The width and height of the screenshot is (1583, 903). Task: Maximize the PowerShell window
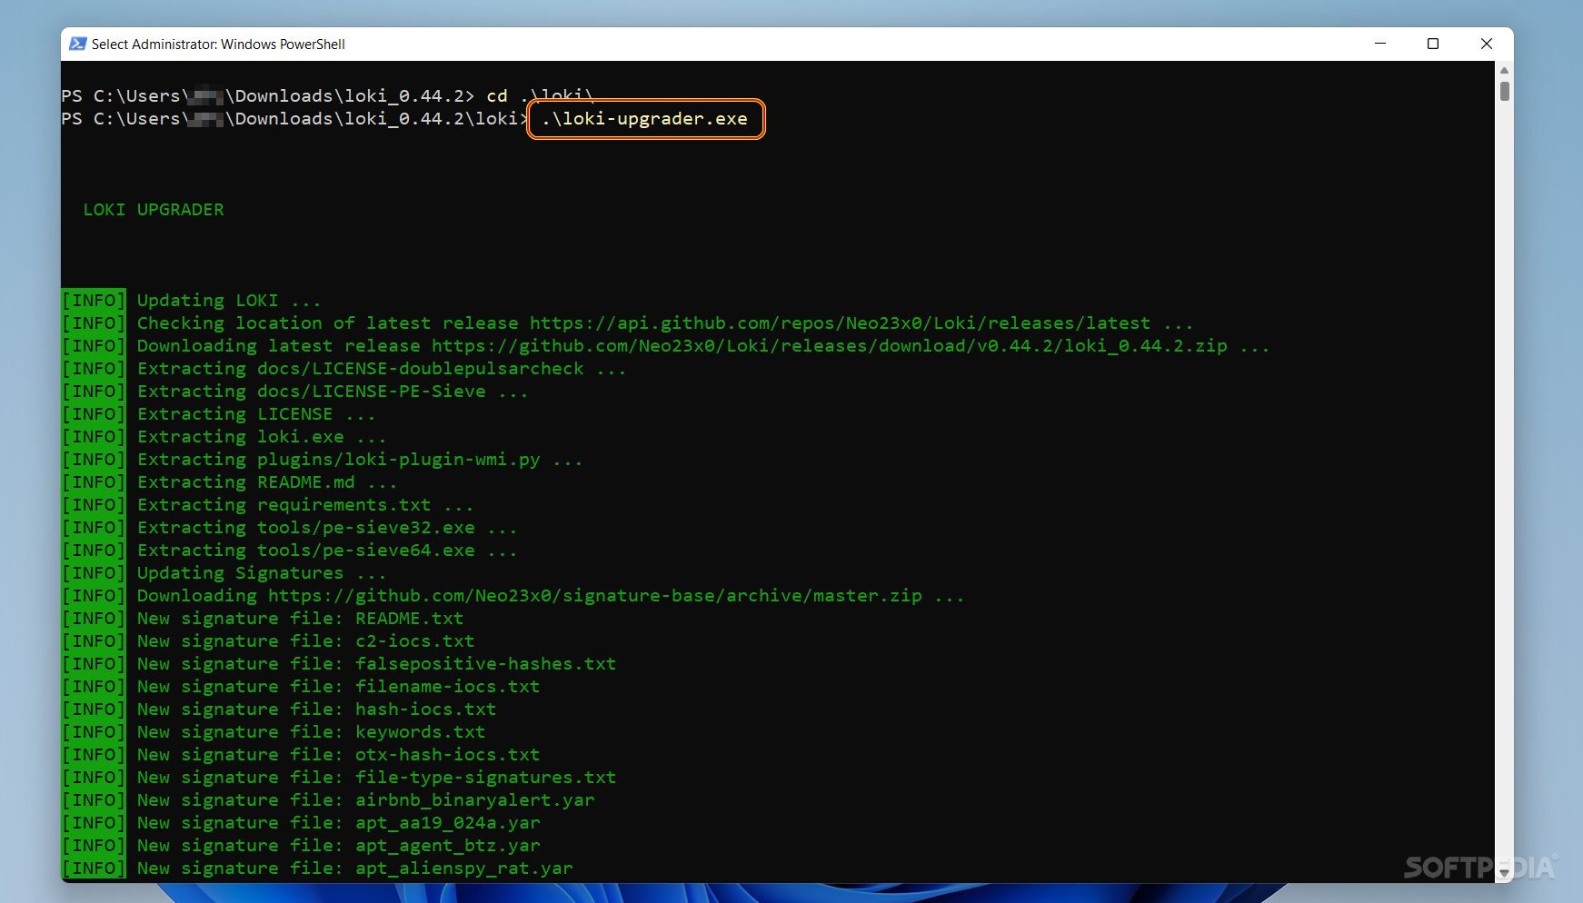[1433, 44]
